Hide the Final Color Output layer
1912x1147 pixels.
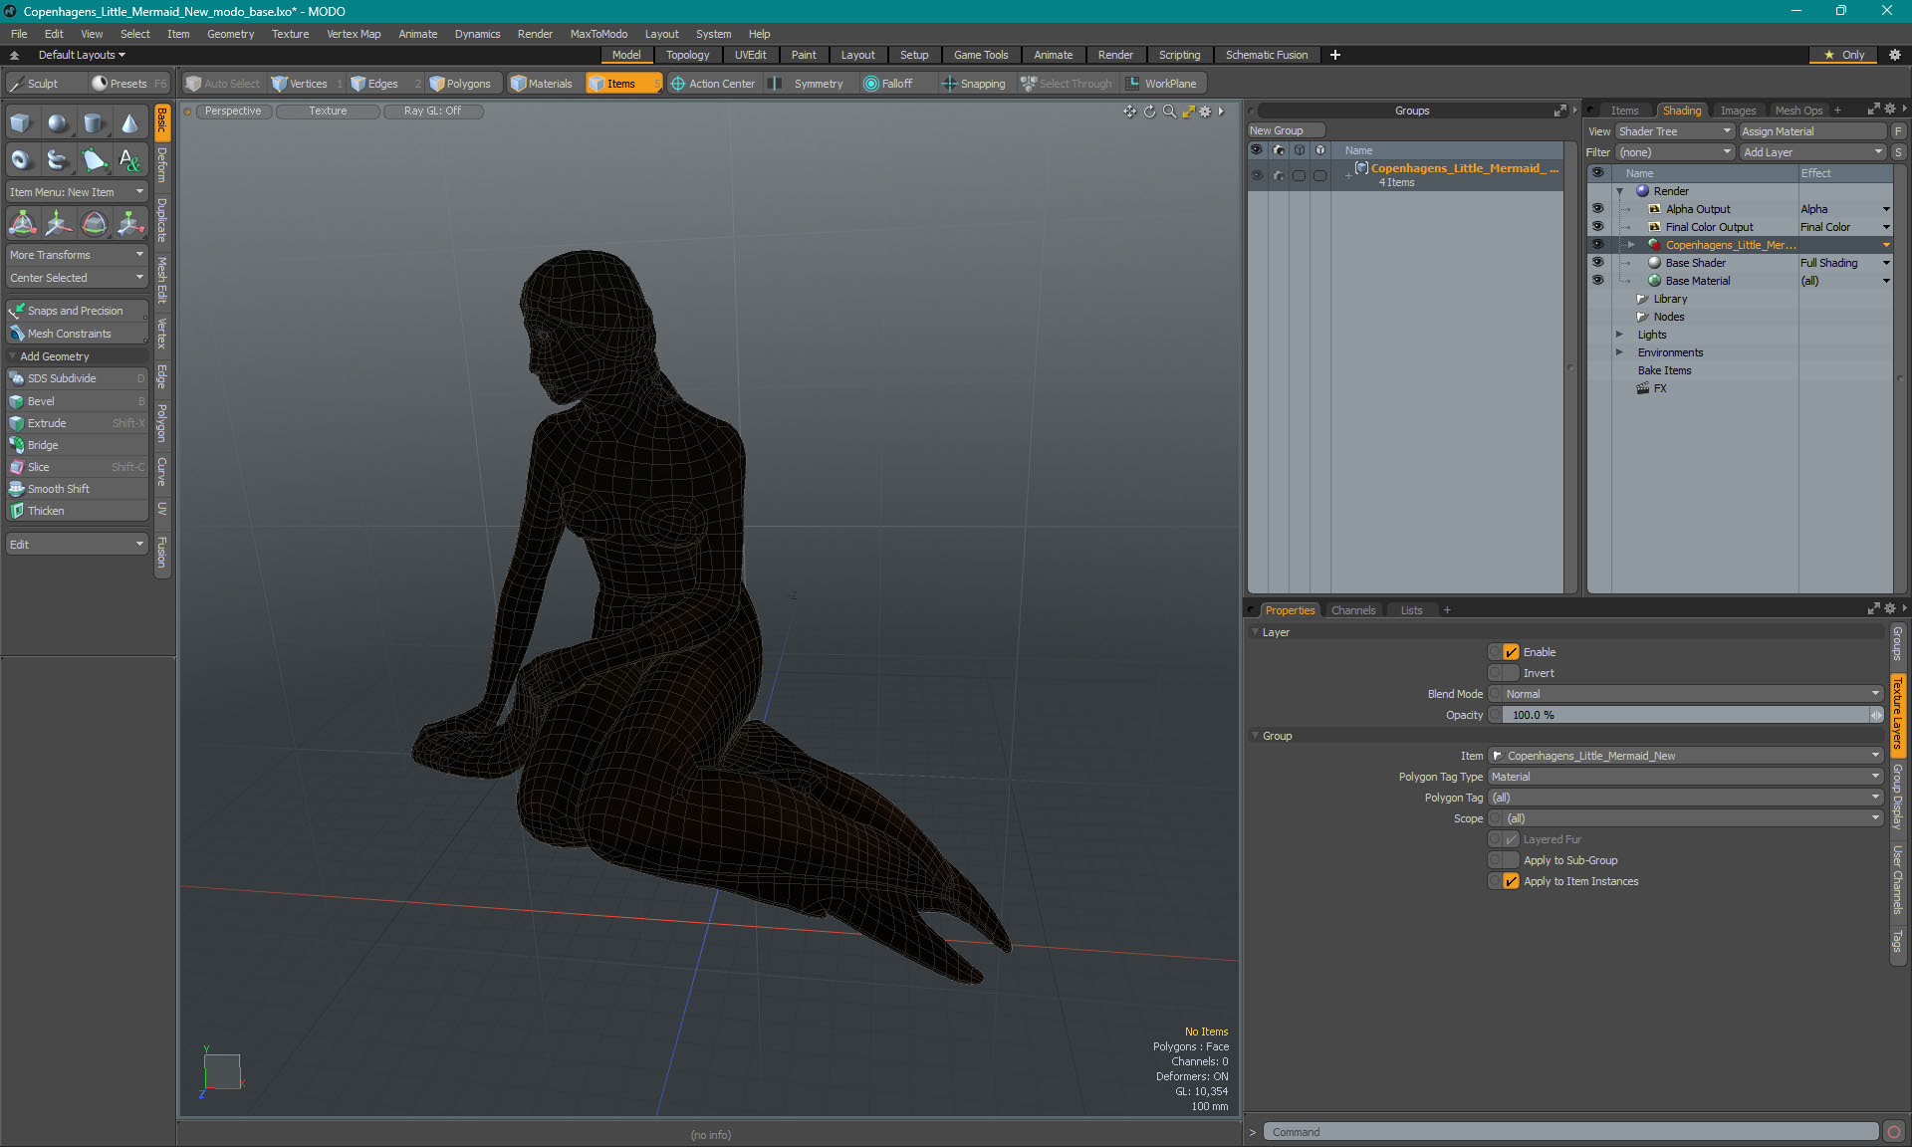tap(1597, 227)
